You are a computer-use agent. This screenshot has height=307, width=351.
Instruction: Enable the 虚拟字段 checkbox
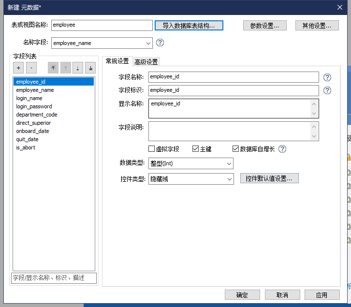[152, 149]
